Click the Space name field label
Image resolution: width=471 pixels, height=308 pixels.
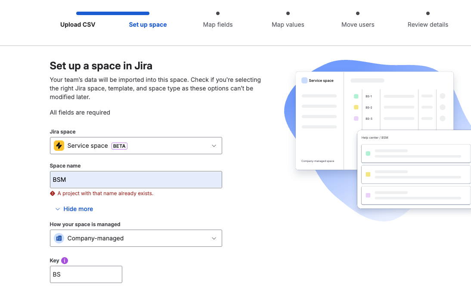tap(65, 166)
